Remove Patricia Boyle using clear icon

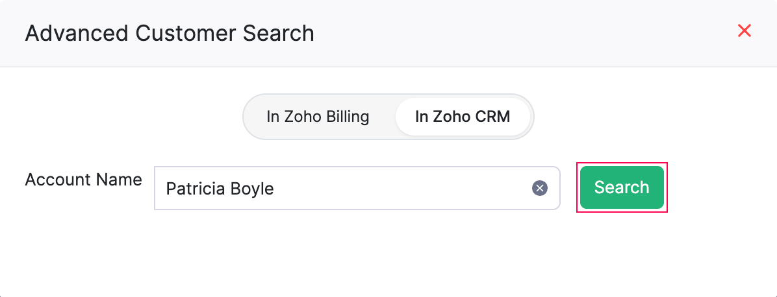540,188
